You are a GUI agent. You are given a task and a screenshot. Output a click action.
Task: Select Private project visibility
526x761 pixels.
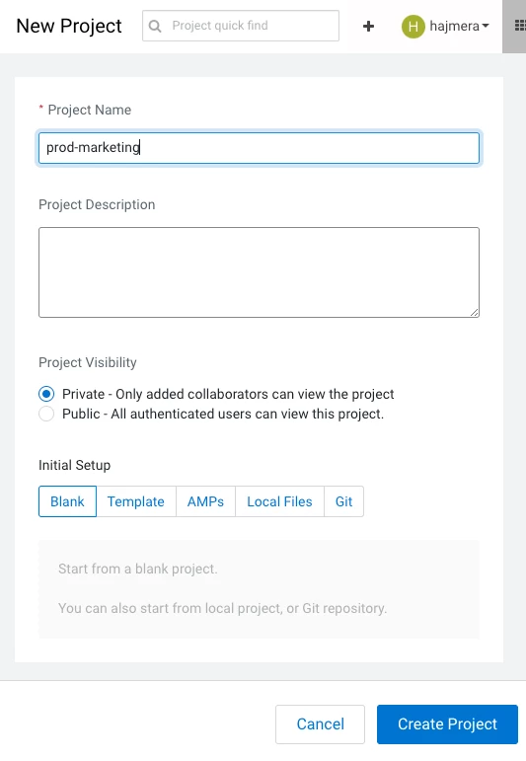point(46,394)
